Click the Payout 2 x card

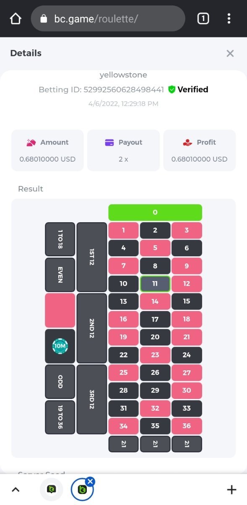click(123, 150)
